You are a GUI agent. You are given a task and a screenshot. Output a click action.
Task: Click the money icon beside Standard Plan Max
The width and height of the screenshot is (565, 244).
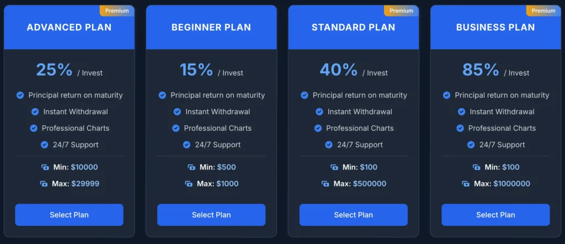pyautogui.click(x=327, y=184)
